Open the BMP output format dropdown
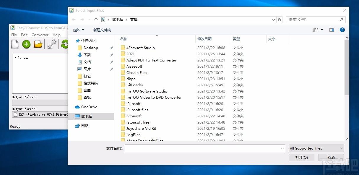The image size is (359, 175). click(x=40, y=114)
